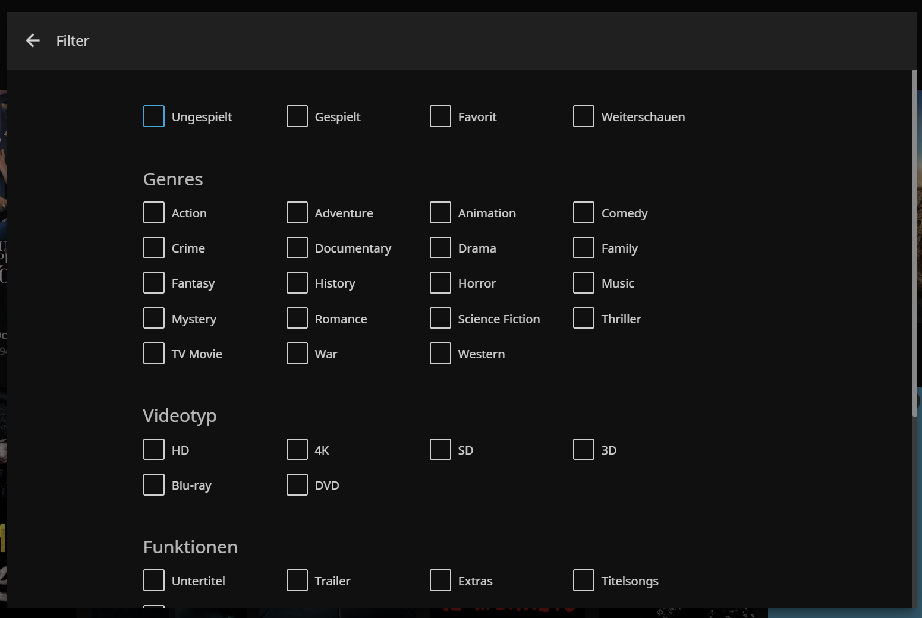
Task: Filter by 4K video type
Action: tap(297, 450)
